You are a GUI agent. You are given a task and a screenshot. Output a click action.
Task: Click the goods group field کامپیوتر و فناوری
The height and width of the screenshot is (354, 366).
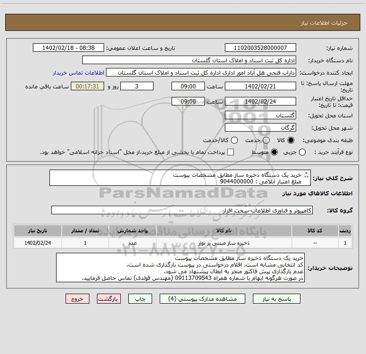tap(182, 210)
